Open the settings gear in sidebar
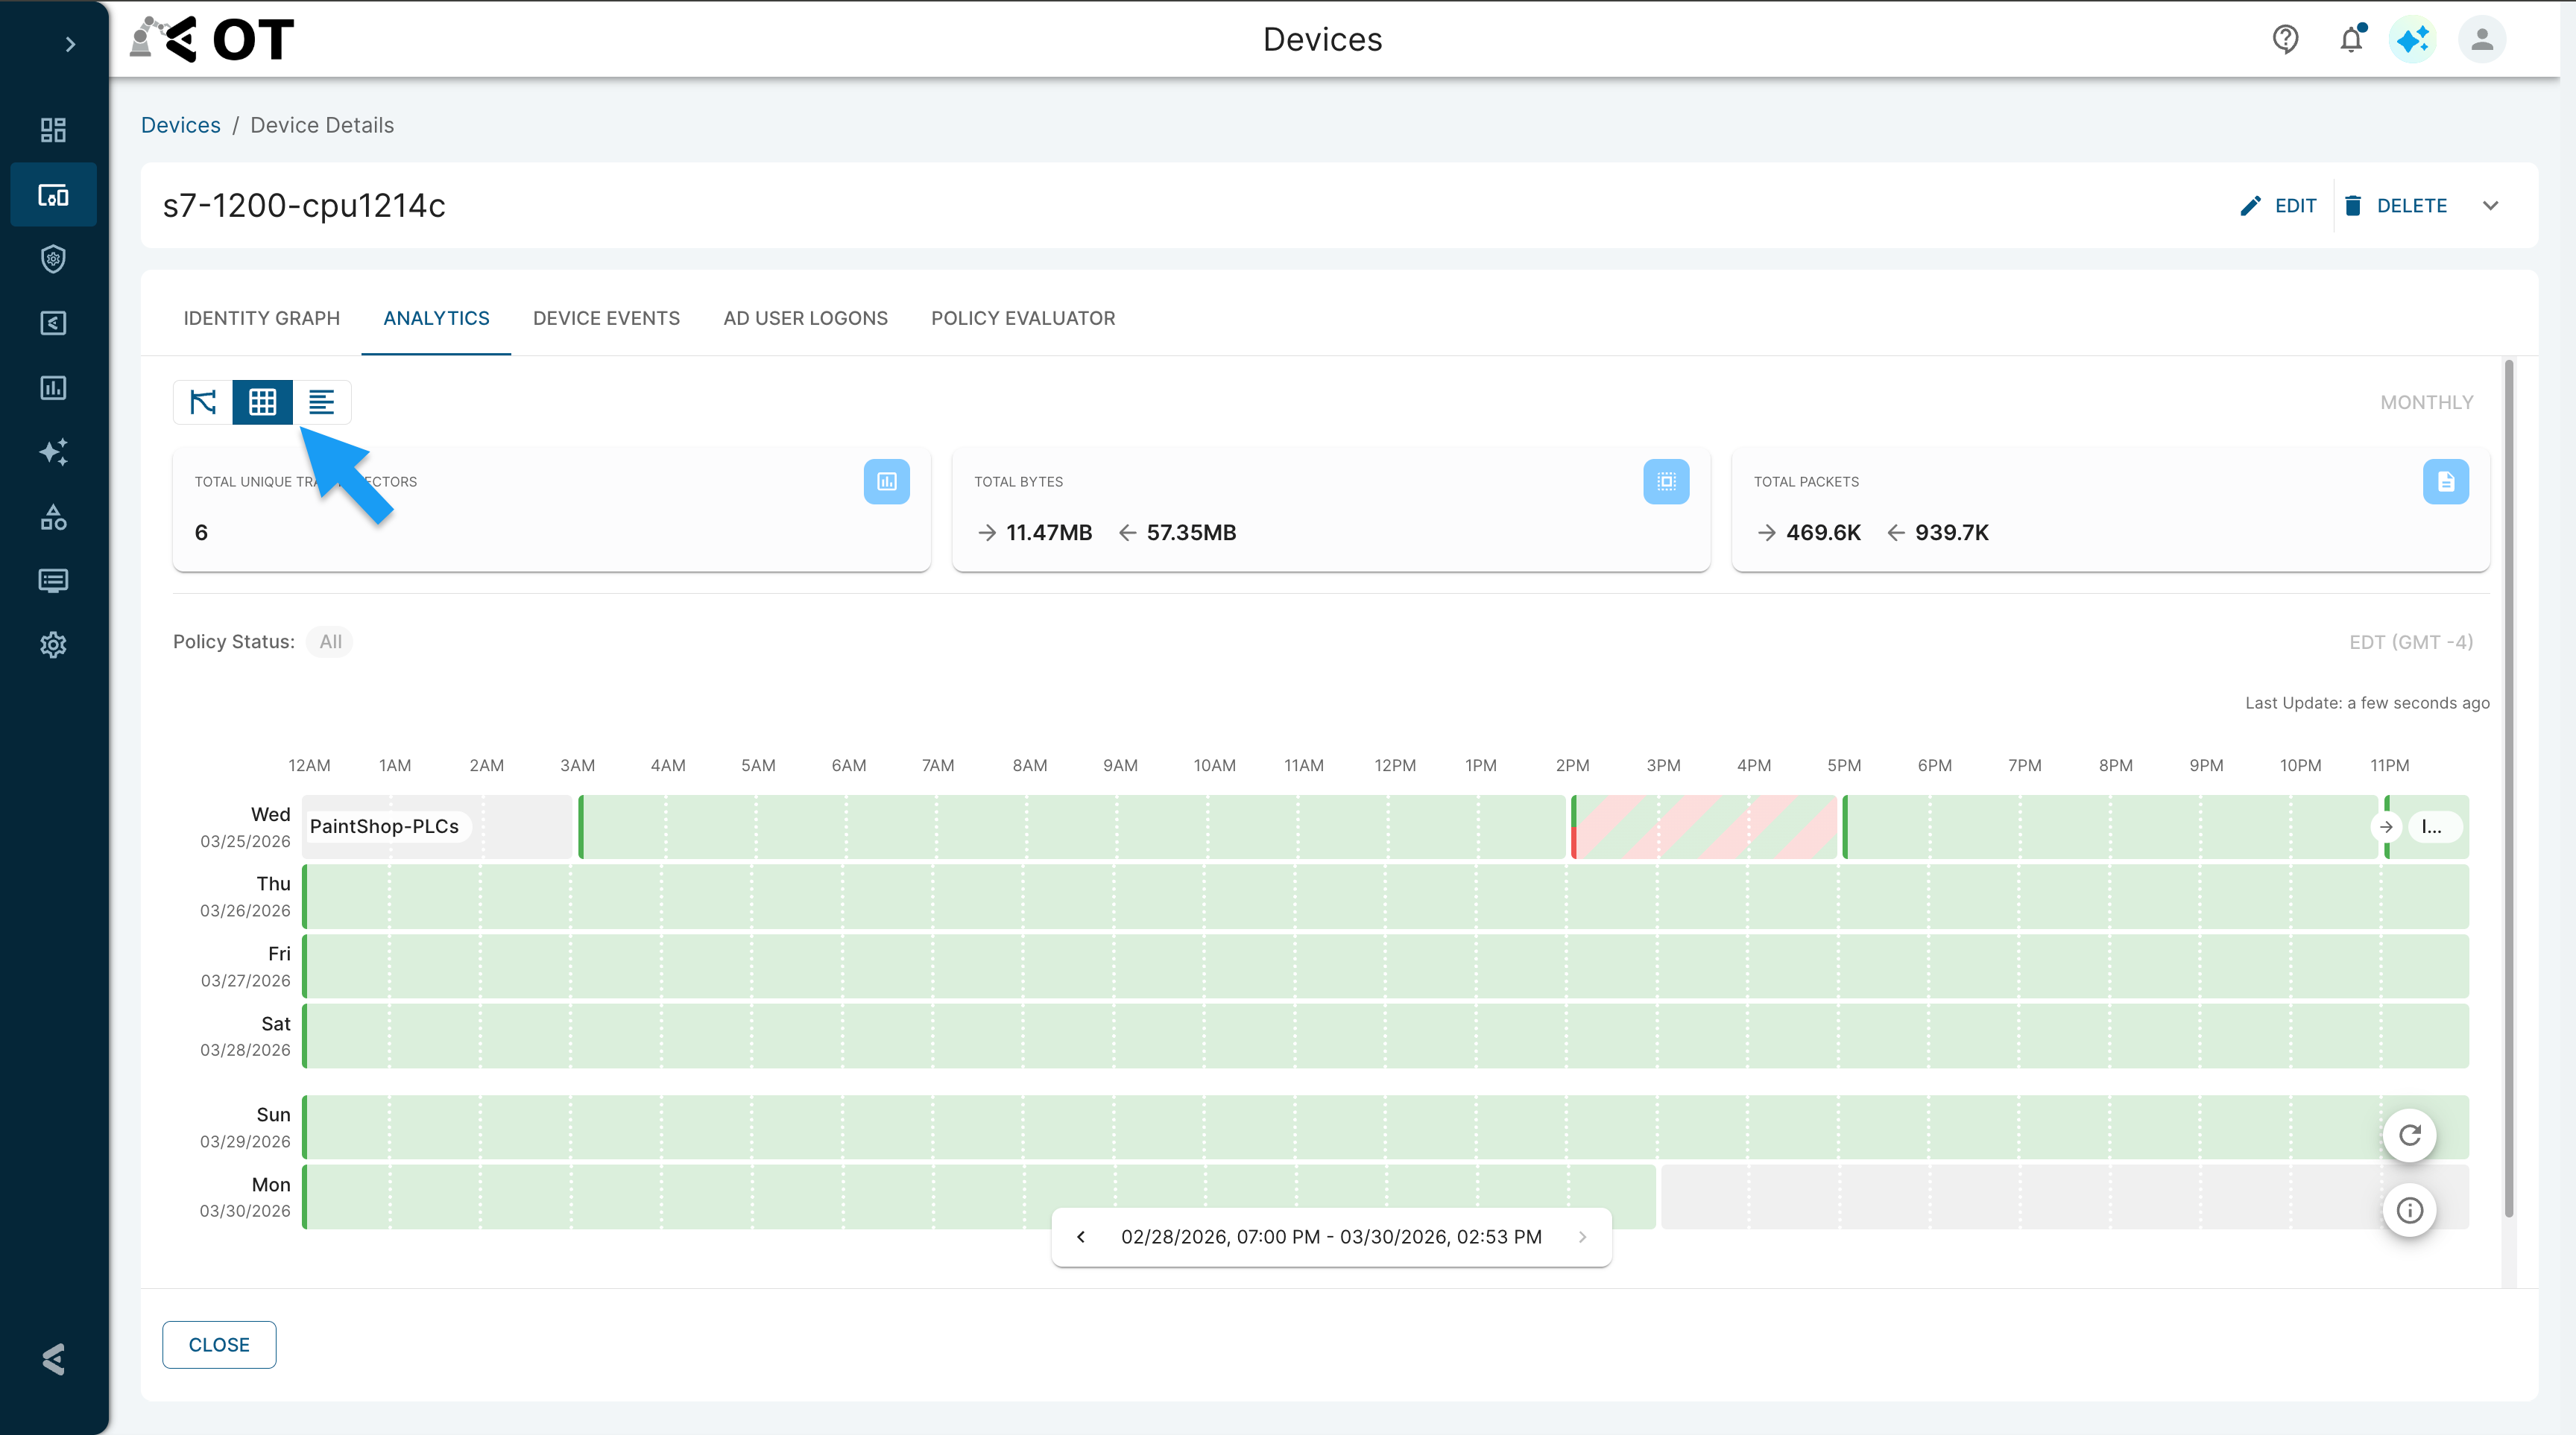The image size is (2576, 1435). tap(53, 644)
